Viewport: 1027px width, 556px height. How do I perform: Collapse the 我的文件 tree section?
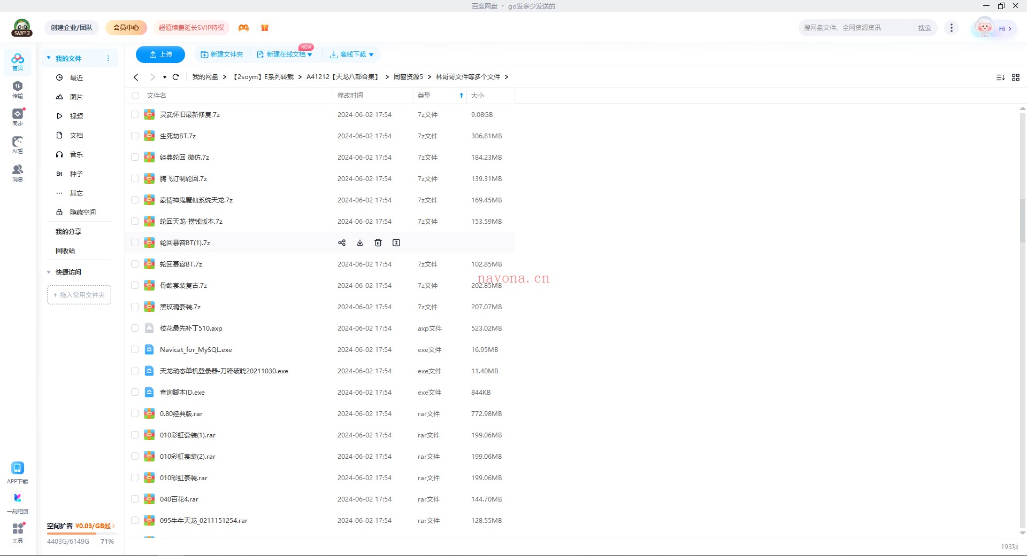click(49, 58)
